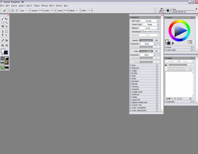Select the Crop tool
Viewport: 198px width, 154px height.
point(2,27)
